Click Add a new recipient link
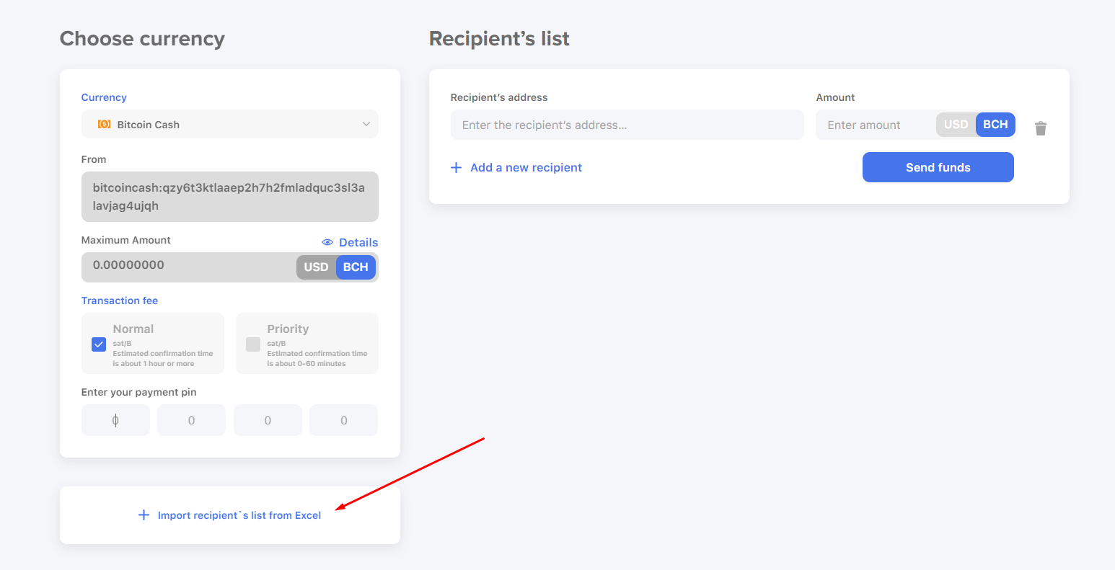 pyautogui.click(x=526, y=167)
